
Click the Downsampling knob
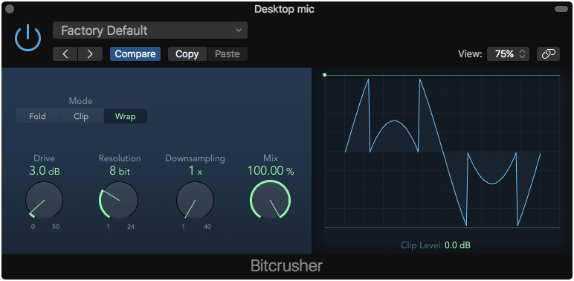[x=195, y=201]
